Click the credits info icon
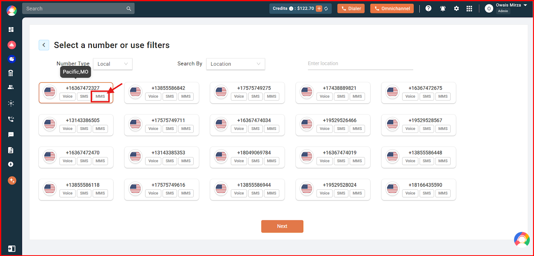This screenshot has height=256, width=534. point(291,9)
